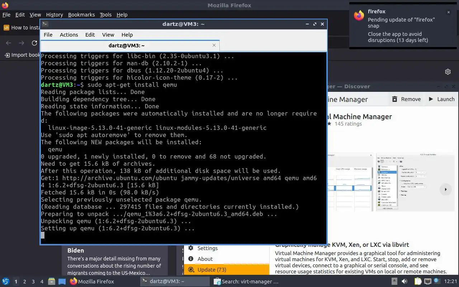Click Remove button in Discover
Image resolution: width=459 pixels, height=287 pixels.
406,99
